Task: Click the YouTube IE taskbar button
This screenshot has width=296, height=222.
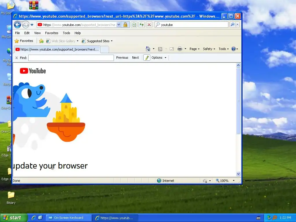Action: [115, 218]
